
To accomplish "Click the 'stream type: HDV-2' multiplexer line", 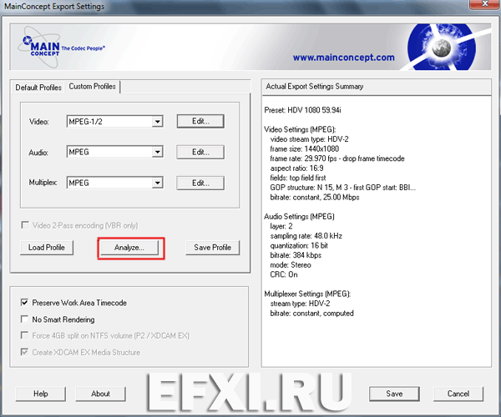I will [300, 304].
